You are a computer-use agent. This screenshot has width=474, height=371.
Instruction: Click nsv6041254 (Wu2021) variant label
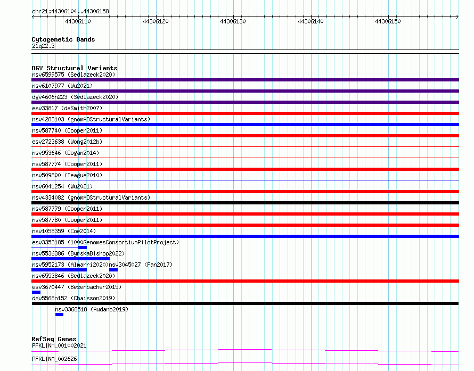[62, 186]
